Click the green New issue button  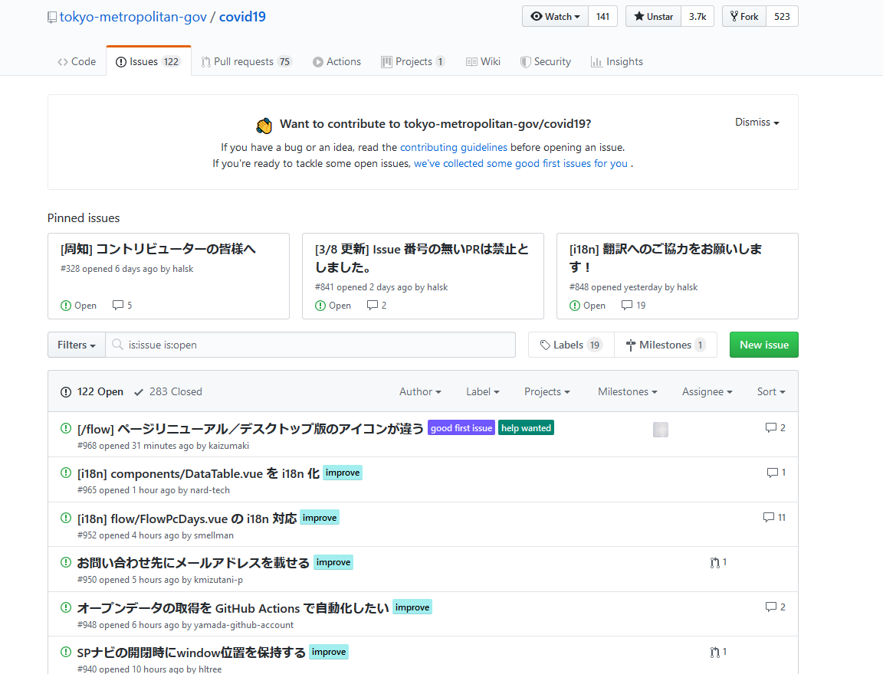coord(763,345)
